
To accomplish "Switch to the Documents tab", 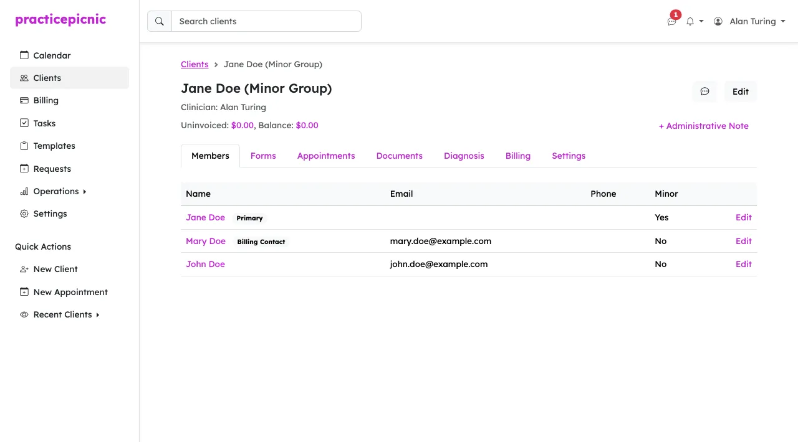I will [x=400, y=156].
